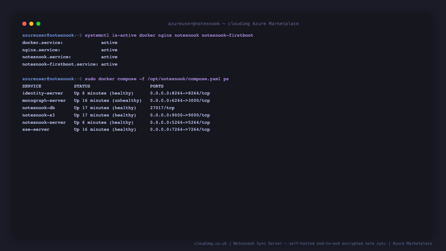Select the 'notesnook-firstboot.service:' line label
The width and height of the screenshot is (446, 251).
60,64
